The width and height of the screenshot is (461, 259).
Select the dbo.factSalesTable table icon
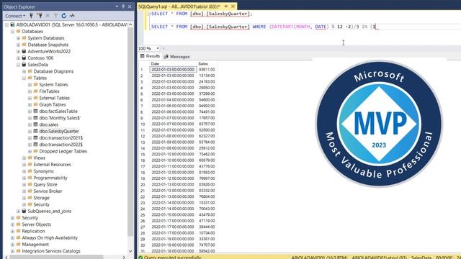[35, 111]
